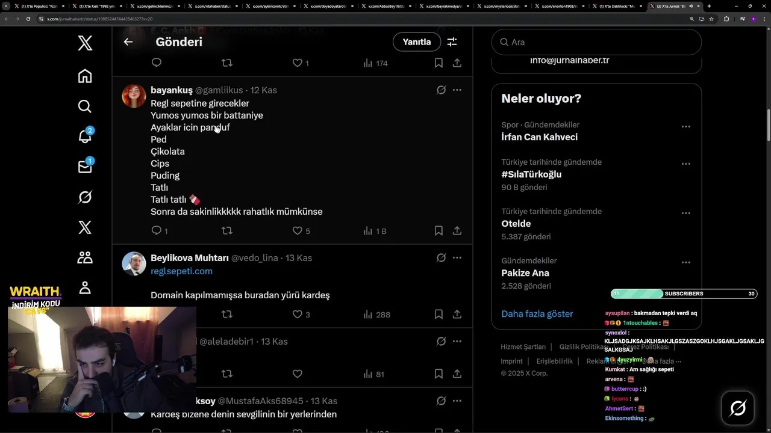Screen dimensions: 771x433
Task: Like the @aleladebir1 post heart icon
Action: pos(297,373)
